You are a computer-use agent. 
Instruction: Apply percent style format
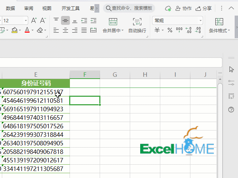click(x=170, y=30)
